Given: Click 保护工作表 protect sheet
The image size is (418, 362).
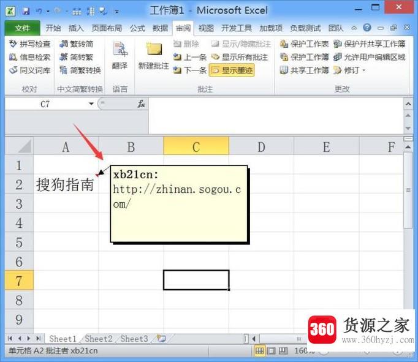Looking at the screenshot, I should [x=304, y=44].
